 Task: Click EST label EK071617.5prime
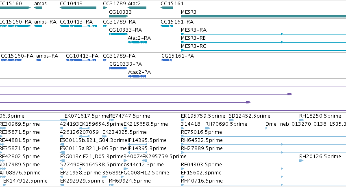click(87, 116)
